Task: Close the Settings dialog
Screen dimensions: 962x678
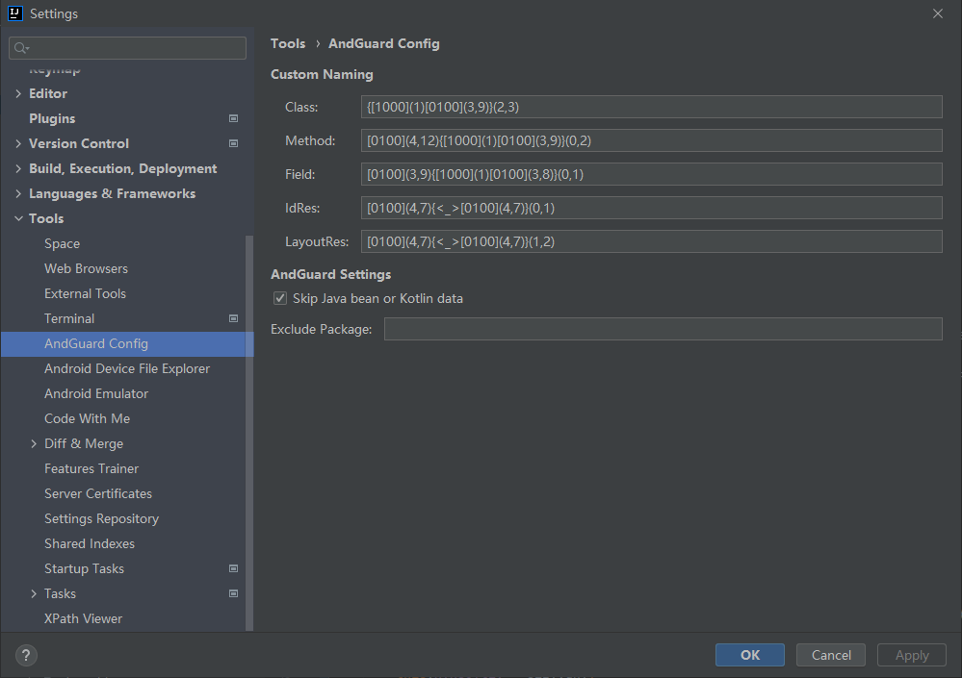Action: 938,13
